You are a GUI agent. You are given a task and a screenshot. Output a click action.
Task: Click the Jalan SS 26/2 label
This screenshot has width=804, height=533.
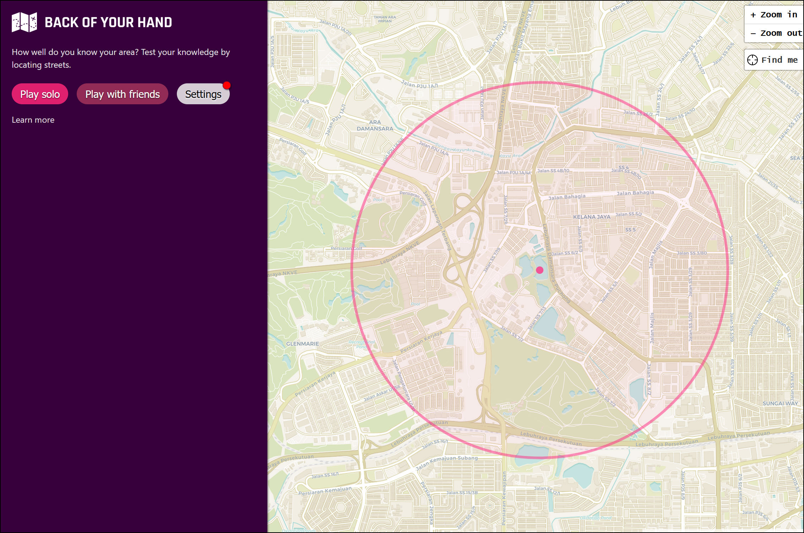pyautogui.click(x=638, y=113)
